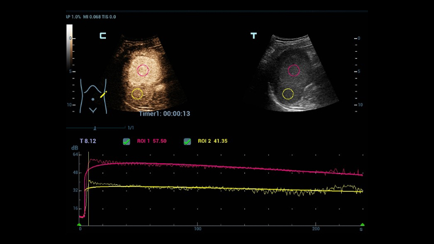
Task: Click the yellow ROI 2 intensity curve
Action: [228, 189]
